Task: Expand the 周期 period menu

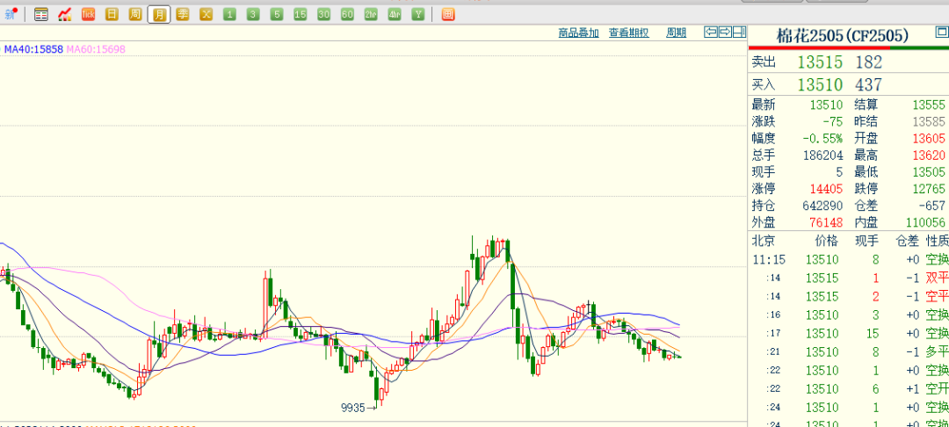Action: tap(676, 33)
